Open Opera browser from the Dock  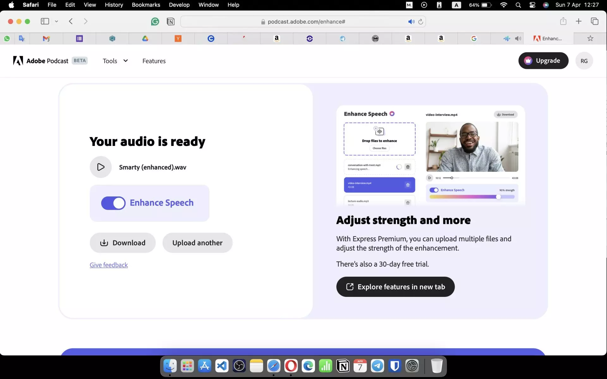[x=291, y=366]
